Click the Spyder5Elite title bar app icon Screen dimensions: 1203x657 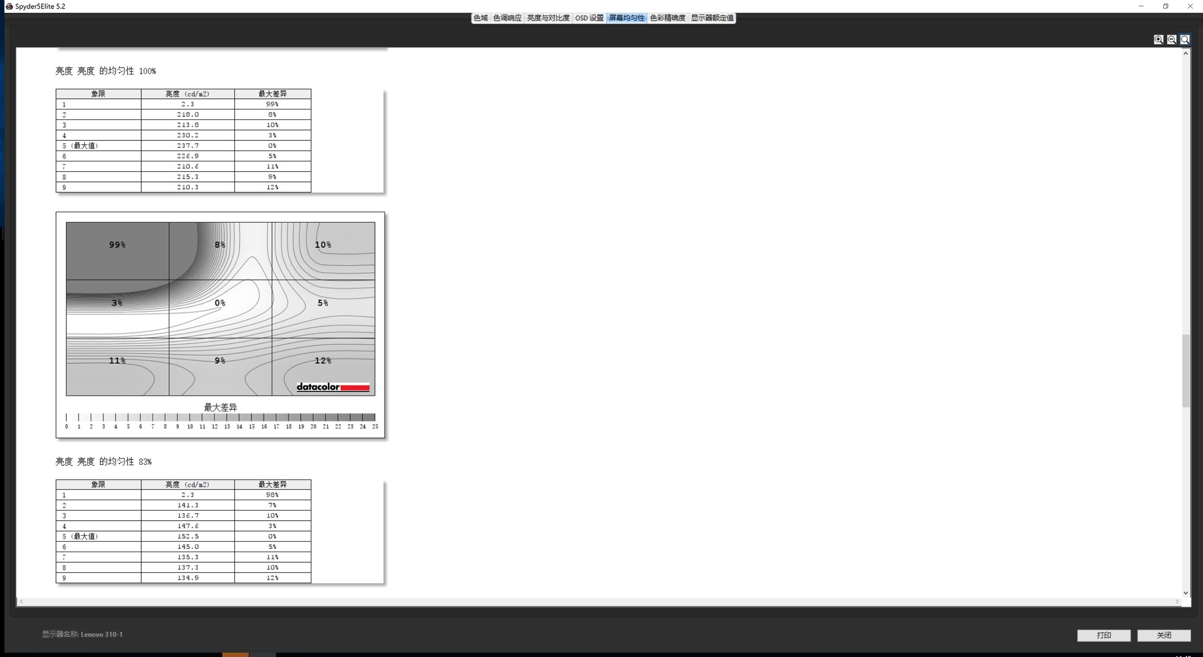click(9, 6)
